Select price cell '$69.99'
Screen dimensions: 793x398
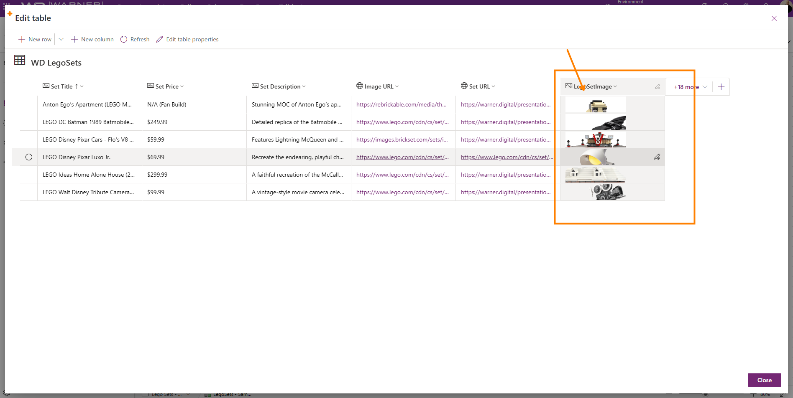pyautogui.click(x=194, y=157)
